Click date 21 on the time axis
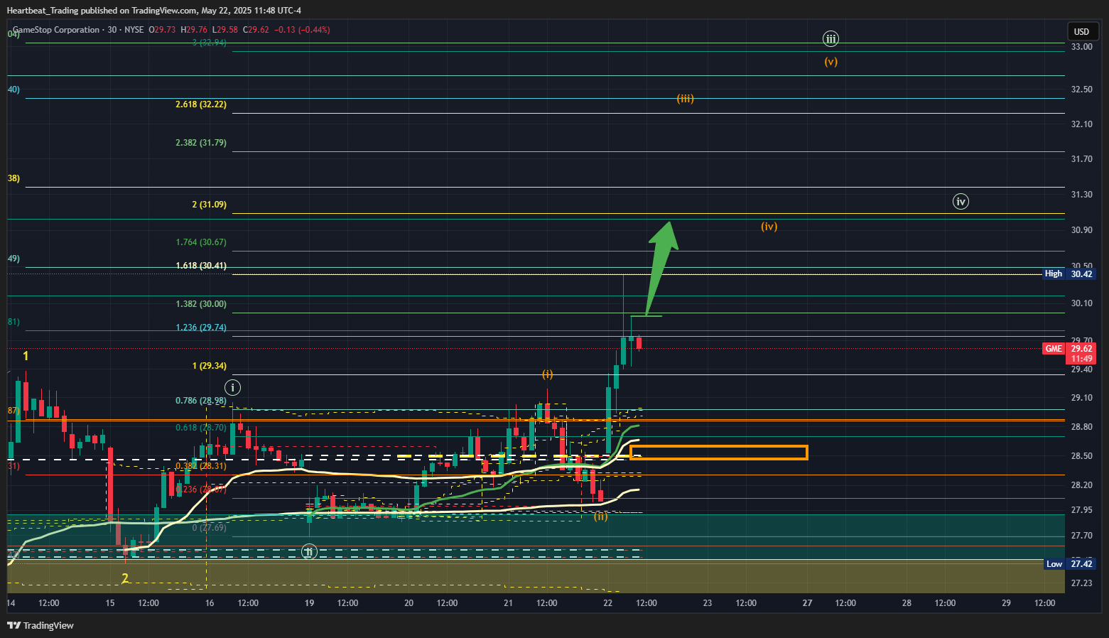The image size is (1109, 638). tap(508, 603)
